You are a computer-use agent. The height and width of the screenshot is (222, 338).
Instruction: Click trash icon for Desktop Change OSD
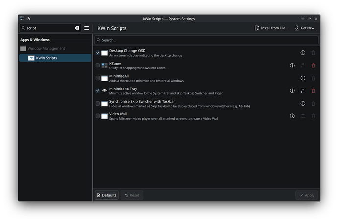coord(313,53)
